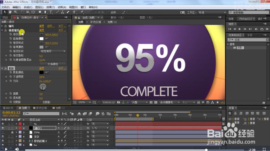Show channel and color management settings
The image size is (270, 151).
128,102
